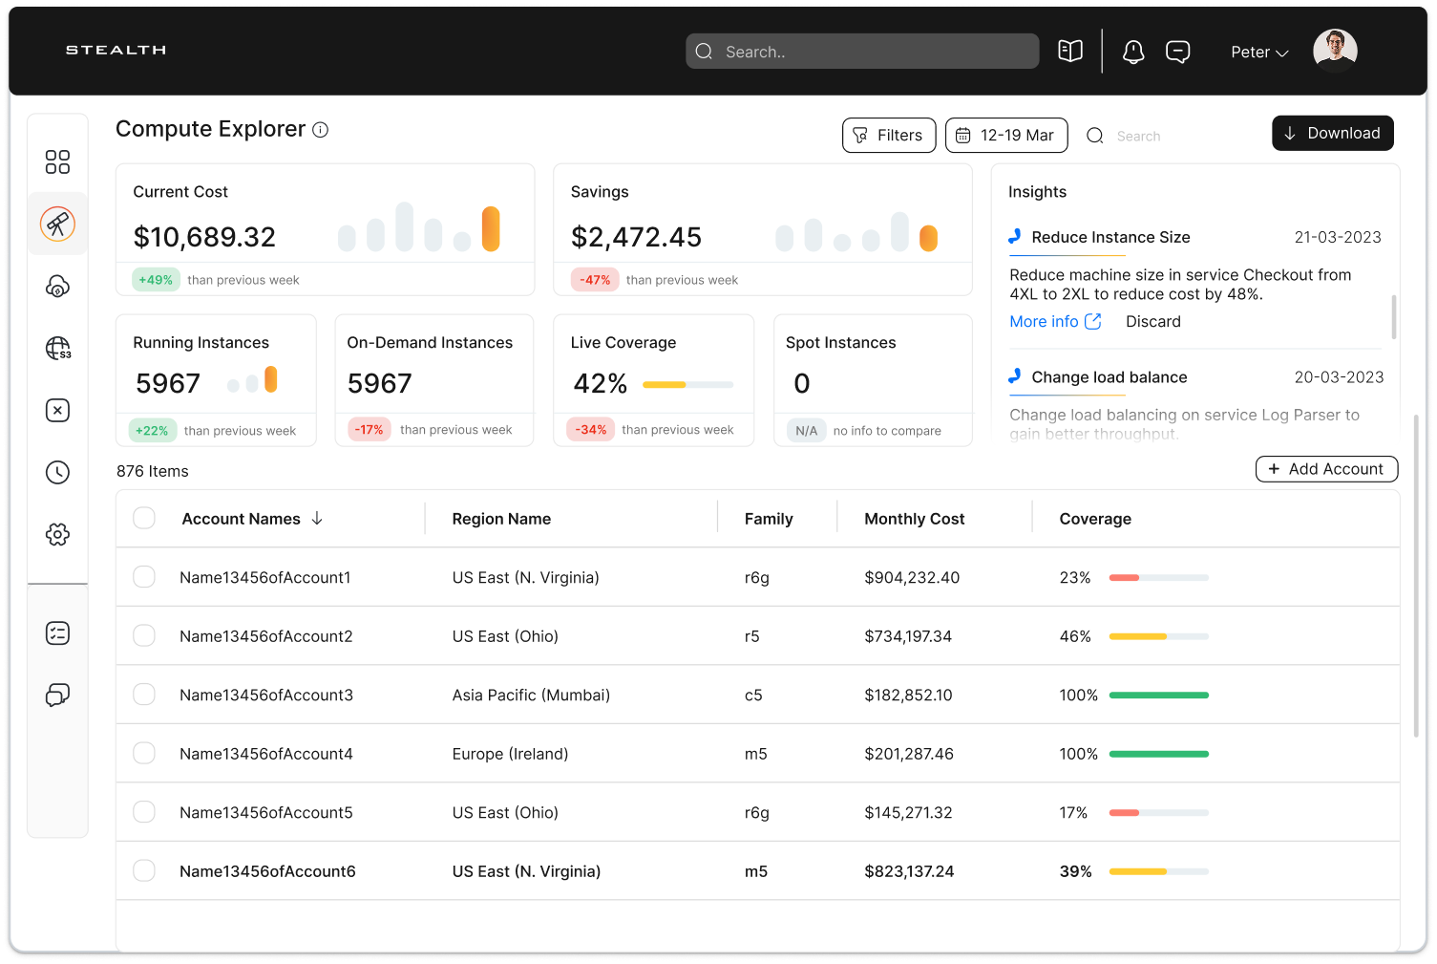Image resolution: width=1437 pixels, height=964 pixels.
Task: Click the Insights panel scrollbar
Action: (x=1394, y=317)
